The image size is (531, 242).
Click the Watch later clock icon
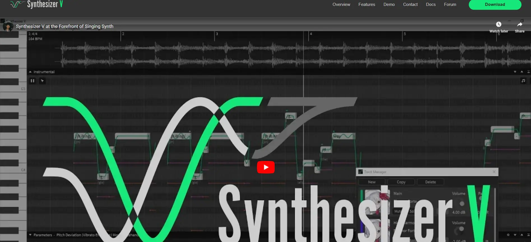coord(498,24)
